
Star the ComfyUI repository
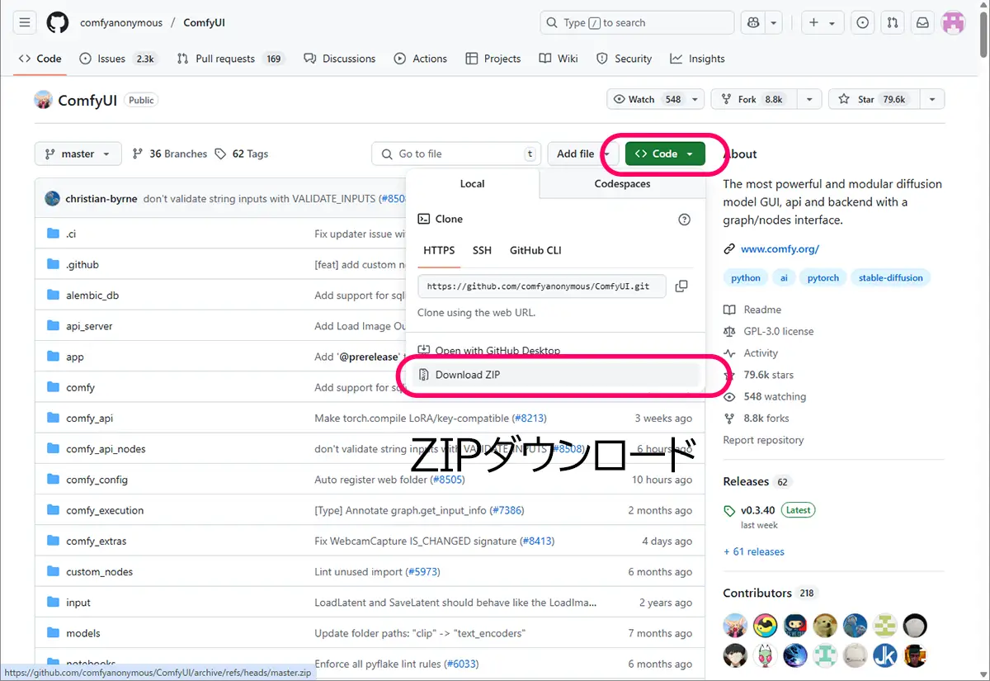[x=872, y=99]
